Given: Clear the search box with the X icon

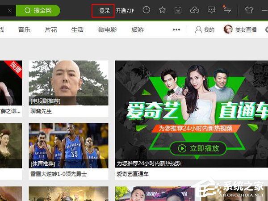Looking at the screenshot, I should (x=10, y=11).
